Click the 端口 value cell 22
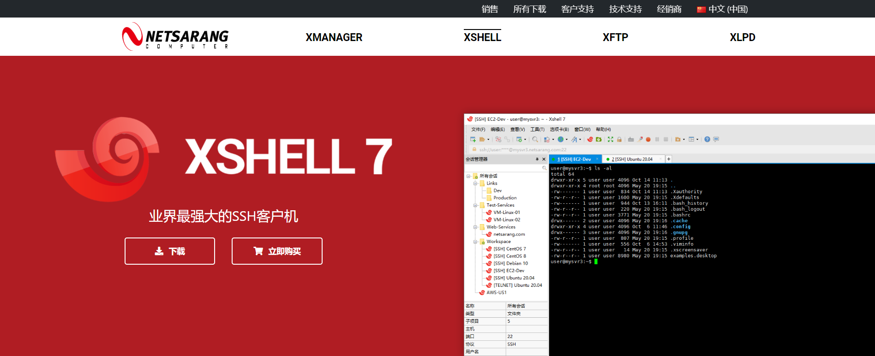Viewport: 875px width, 356px height. tap(527, 337)
